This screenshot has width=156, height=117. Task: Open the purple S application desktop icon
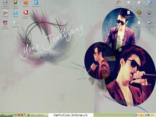coord(149,14)
